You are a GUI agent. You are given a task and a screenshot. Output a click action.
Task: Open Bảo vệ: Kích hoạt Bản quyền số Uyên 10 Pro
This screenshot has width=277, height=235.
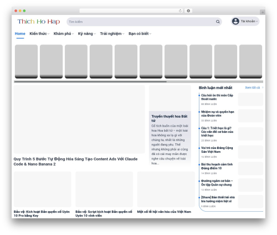[x=42, y=213]
